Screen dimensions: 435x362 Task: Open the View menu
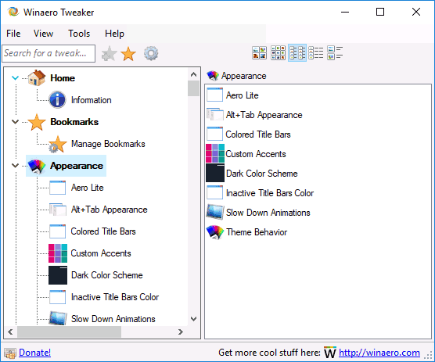(43, 34)
